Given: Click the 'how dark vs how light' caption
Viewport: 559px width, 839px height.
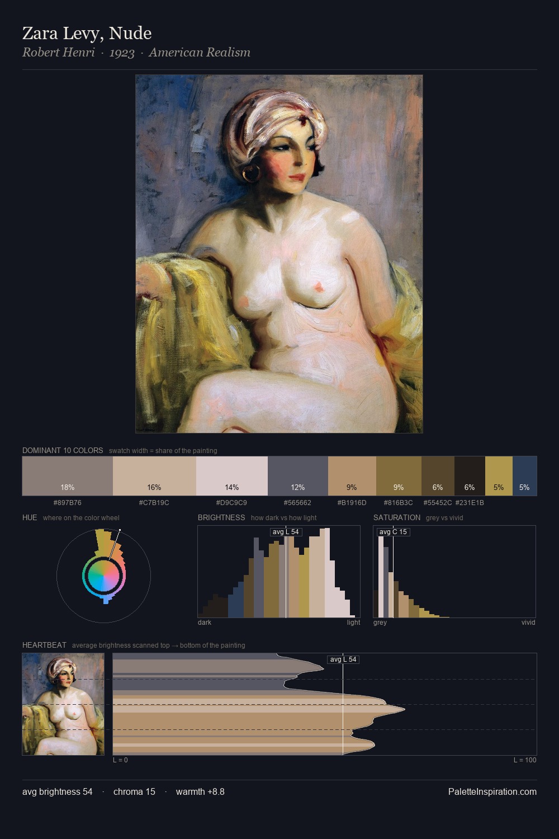Looking at the screenshot, I should pos(284,517).
